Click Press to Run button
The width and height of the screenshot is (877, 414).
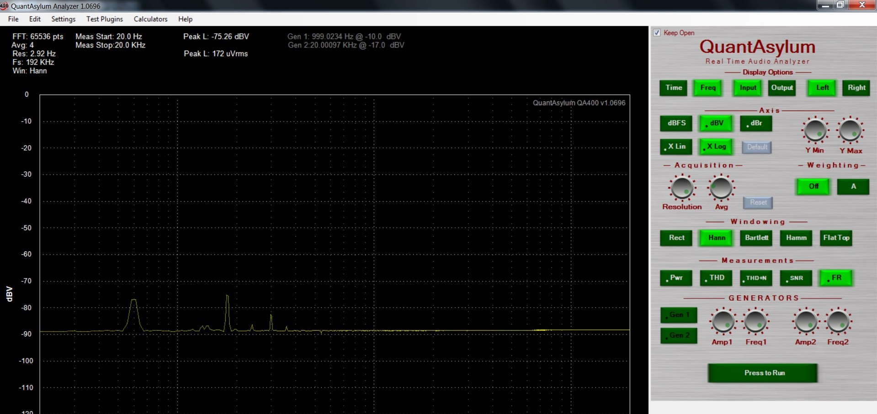tap(763, 373)
